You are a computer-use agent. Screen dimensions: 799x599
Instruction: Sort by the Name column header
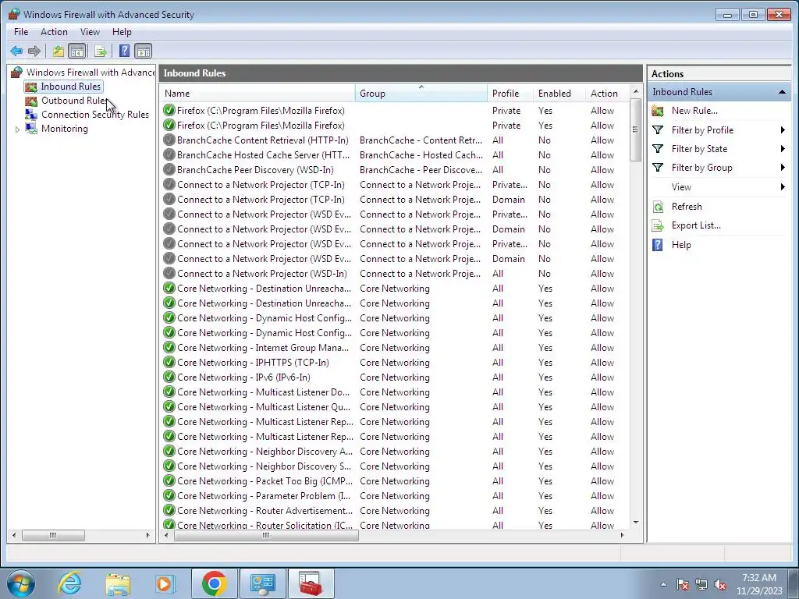[257, 94]
